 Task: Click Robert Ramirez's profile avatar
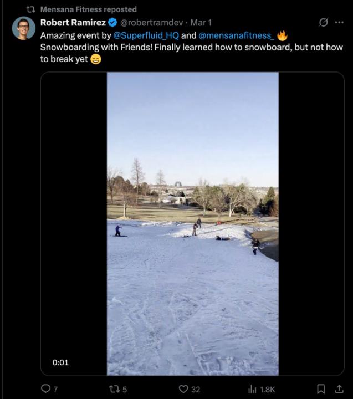point(23,28)
